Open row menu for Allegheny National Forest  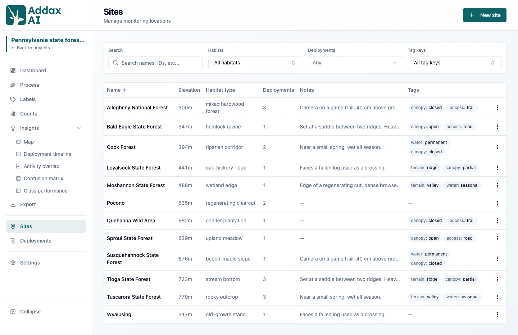pyautogui.click(x=497, y=108)
